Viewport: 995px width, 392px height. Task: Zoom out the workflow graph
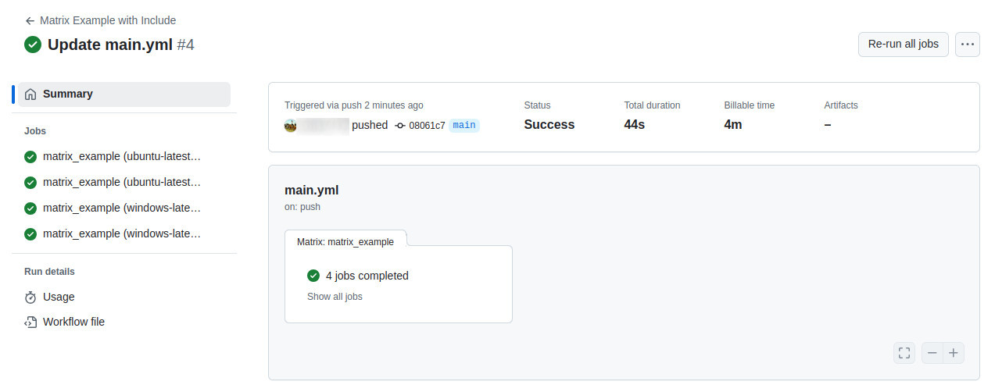coord(932,353)
